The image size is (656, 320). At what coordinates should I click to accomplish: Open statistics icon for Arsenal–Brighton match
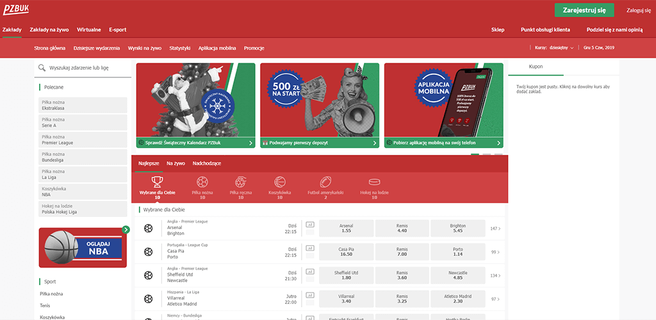coord(310,225)
